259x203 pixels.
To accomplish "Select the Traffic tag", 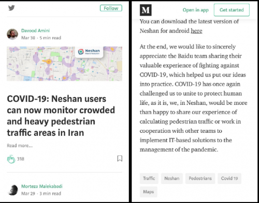I will pyautogui.click(x=149, y=178).
